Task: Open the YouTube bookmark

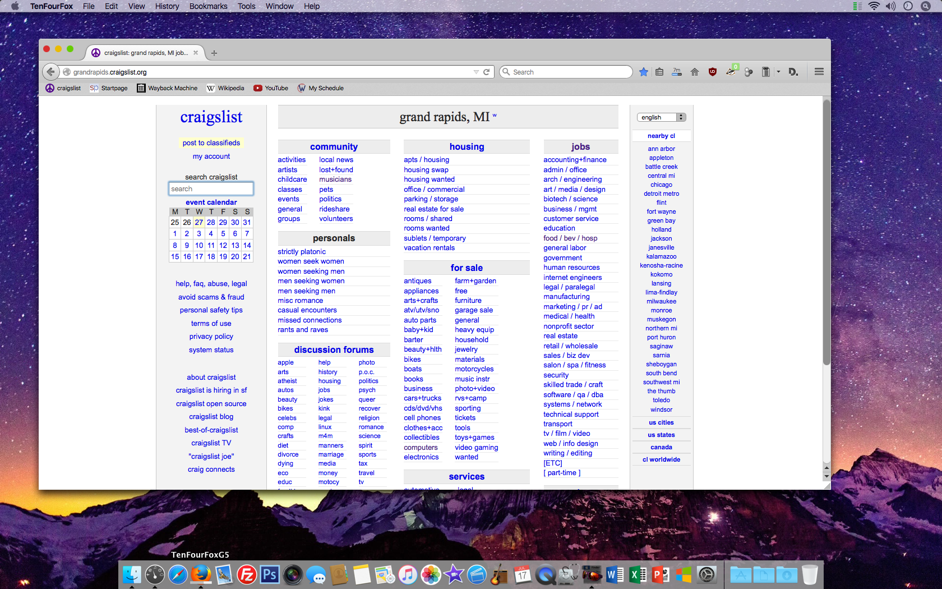Action: [x=271, y=88]
